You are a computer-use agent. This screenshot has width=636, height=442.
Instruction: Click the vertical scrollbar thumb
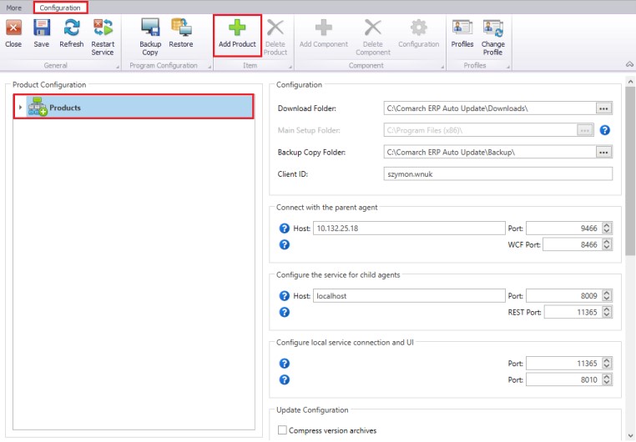[x=630, y=171]
